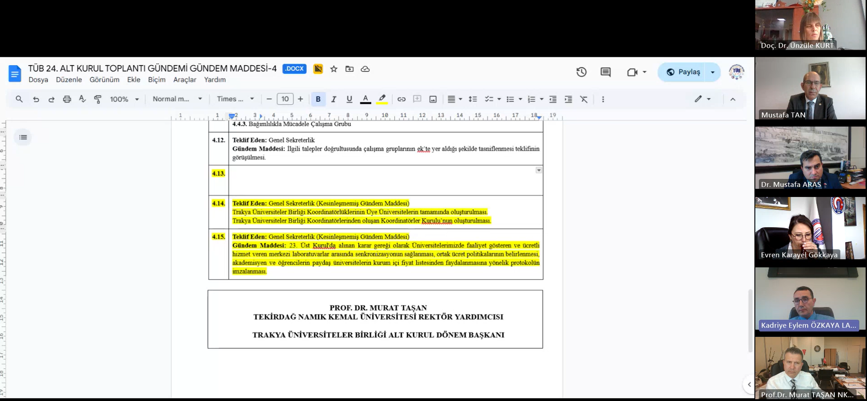The height and width of the screenshot is (401, 867).
Task: Open the text alignment dropdown
Action: click(x=454, y=99)
